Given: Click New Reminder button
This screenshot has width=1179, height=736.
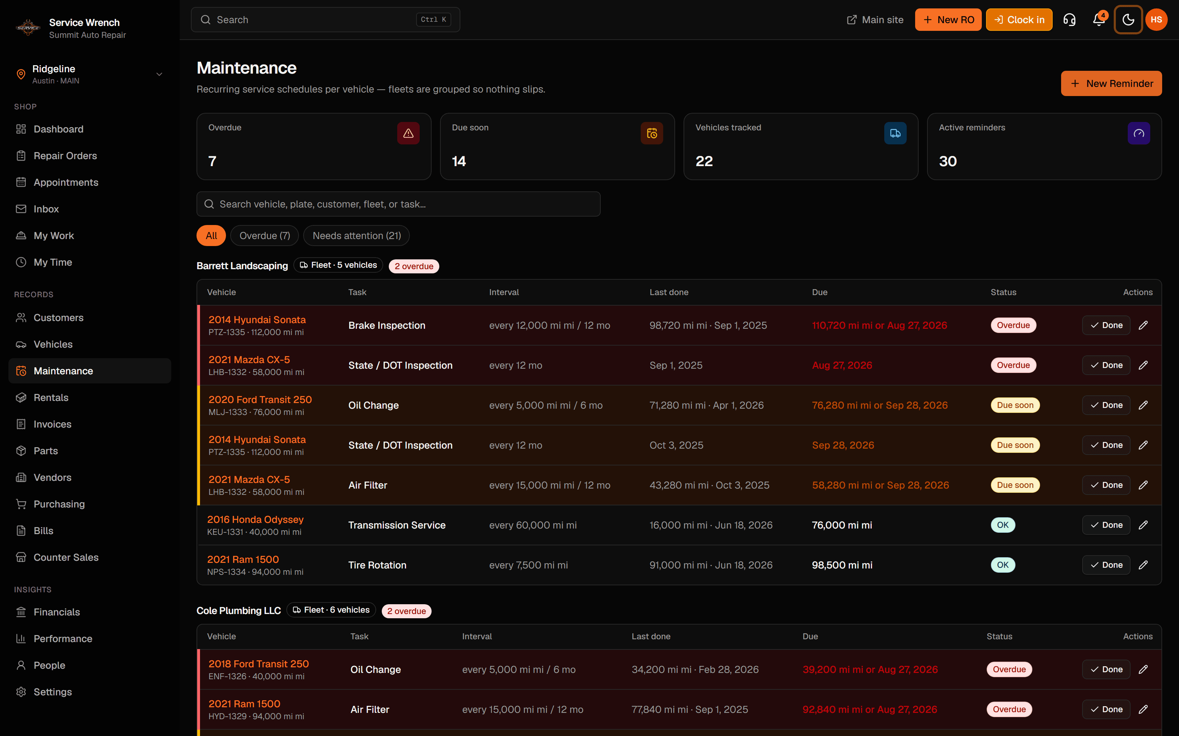Looking at the screenshot, I should 1111,84.
